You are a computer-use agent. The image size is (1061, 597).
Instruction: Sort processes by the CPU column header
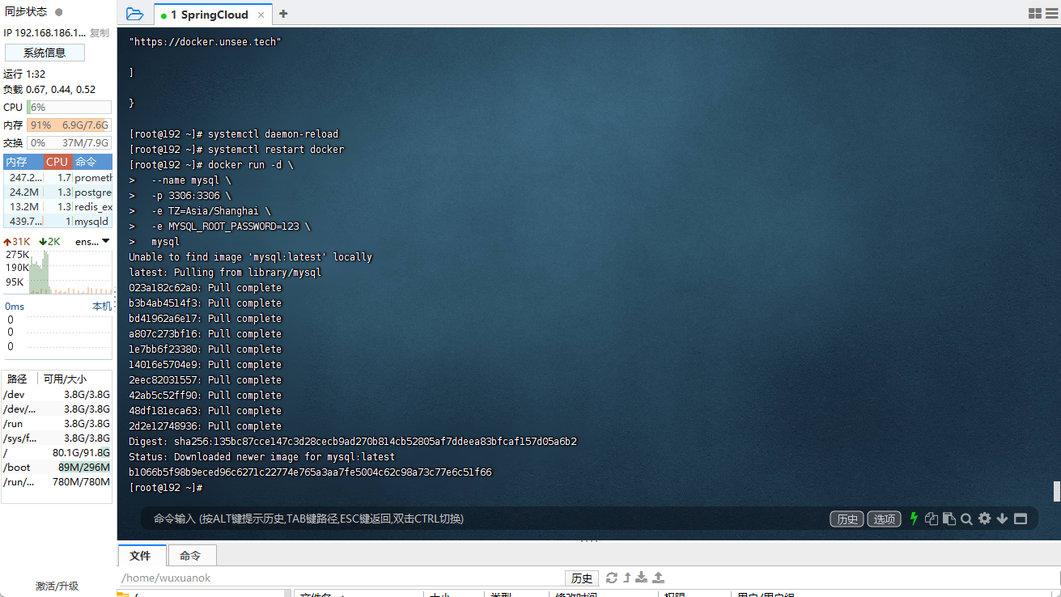click(57, 162)
